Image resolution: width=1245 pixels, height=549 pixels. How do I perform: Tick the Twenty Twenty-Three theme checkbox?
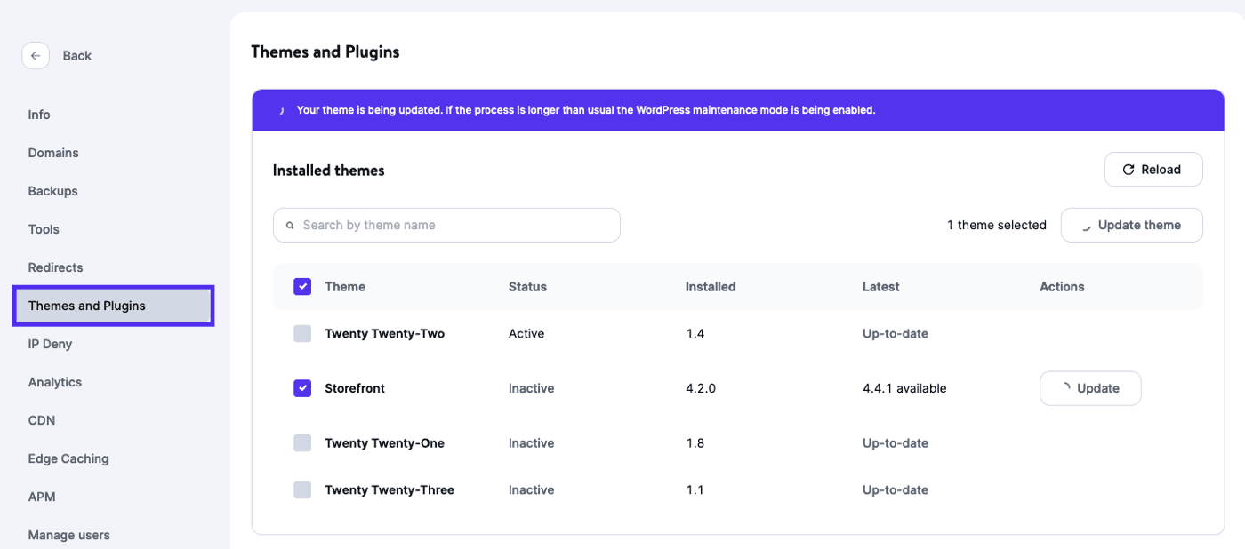click(x=302, y=490)
